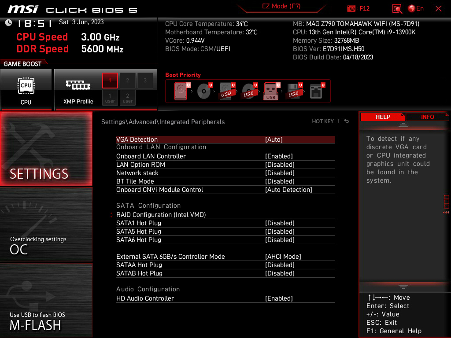Select the USB hard drive boot device icon
Image resolution: width=451 pixels, height=338 pixels.
click(x=227, y=91)
